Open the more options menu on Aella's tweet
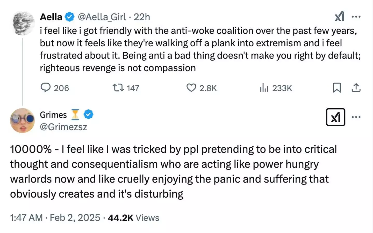 click(x=357, y=16)
